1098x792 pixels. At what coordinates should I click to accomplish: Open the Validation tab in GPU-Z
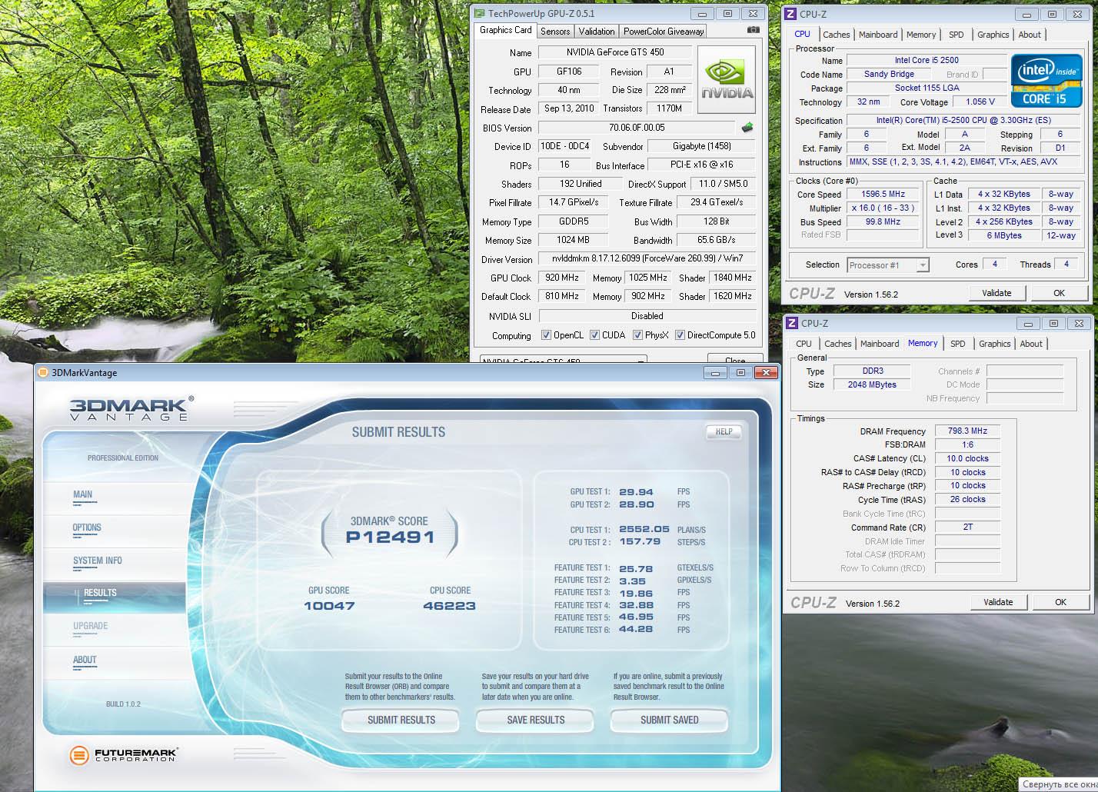[597, 32]
